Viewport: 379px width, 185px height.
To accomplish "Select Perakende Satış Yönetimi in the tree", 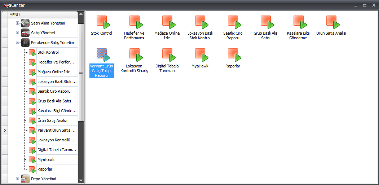I will (x=53, y=43).
